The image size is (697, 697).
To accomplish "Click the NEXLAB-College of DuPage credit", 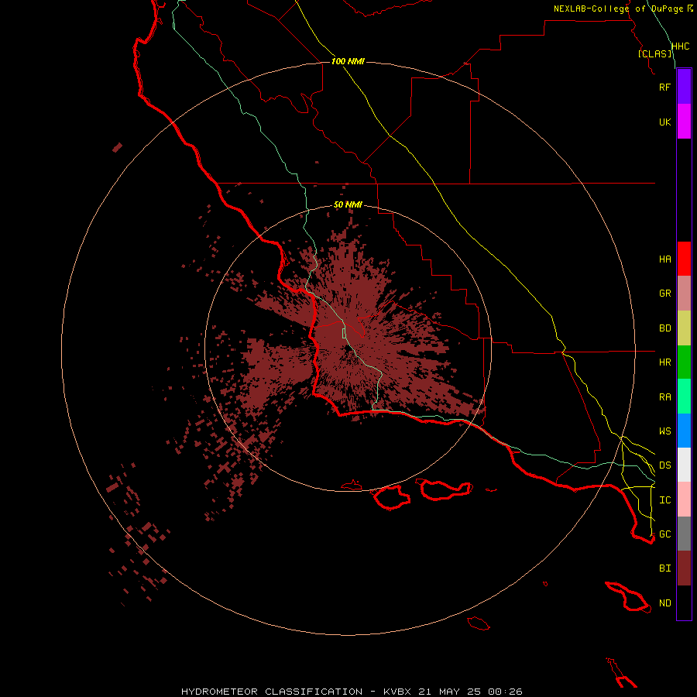I will click(x=623, y=9).
